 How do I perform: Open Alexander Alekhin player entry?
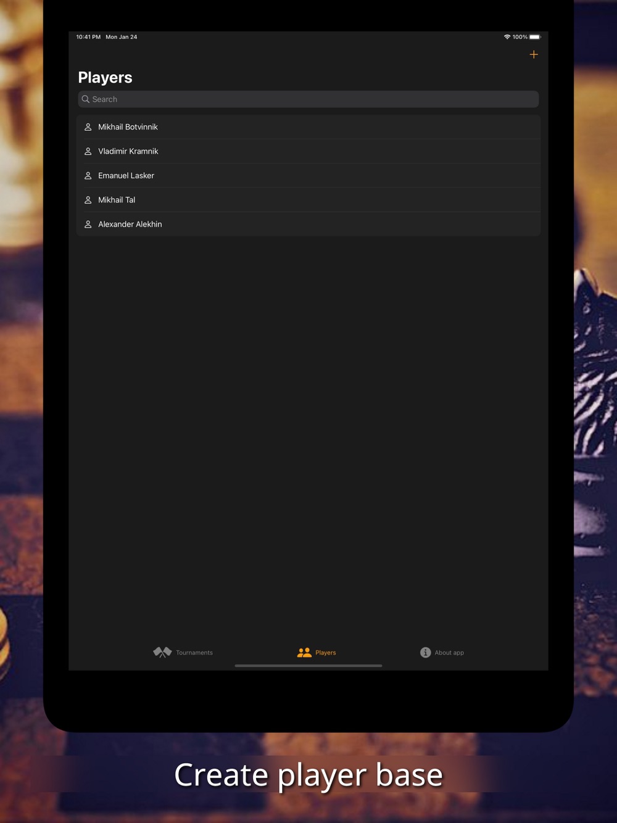[308, 224]
